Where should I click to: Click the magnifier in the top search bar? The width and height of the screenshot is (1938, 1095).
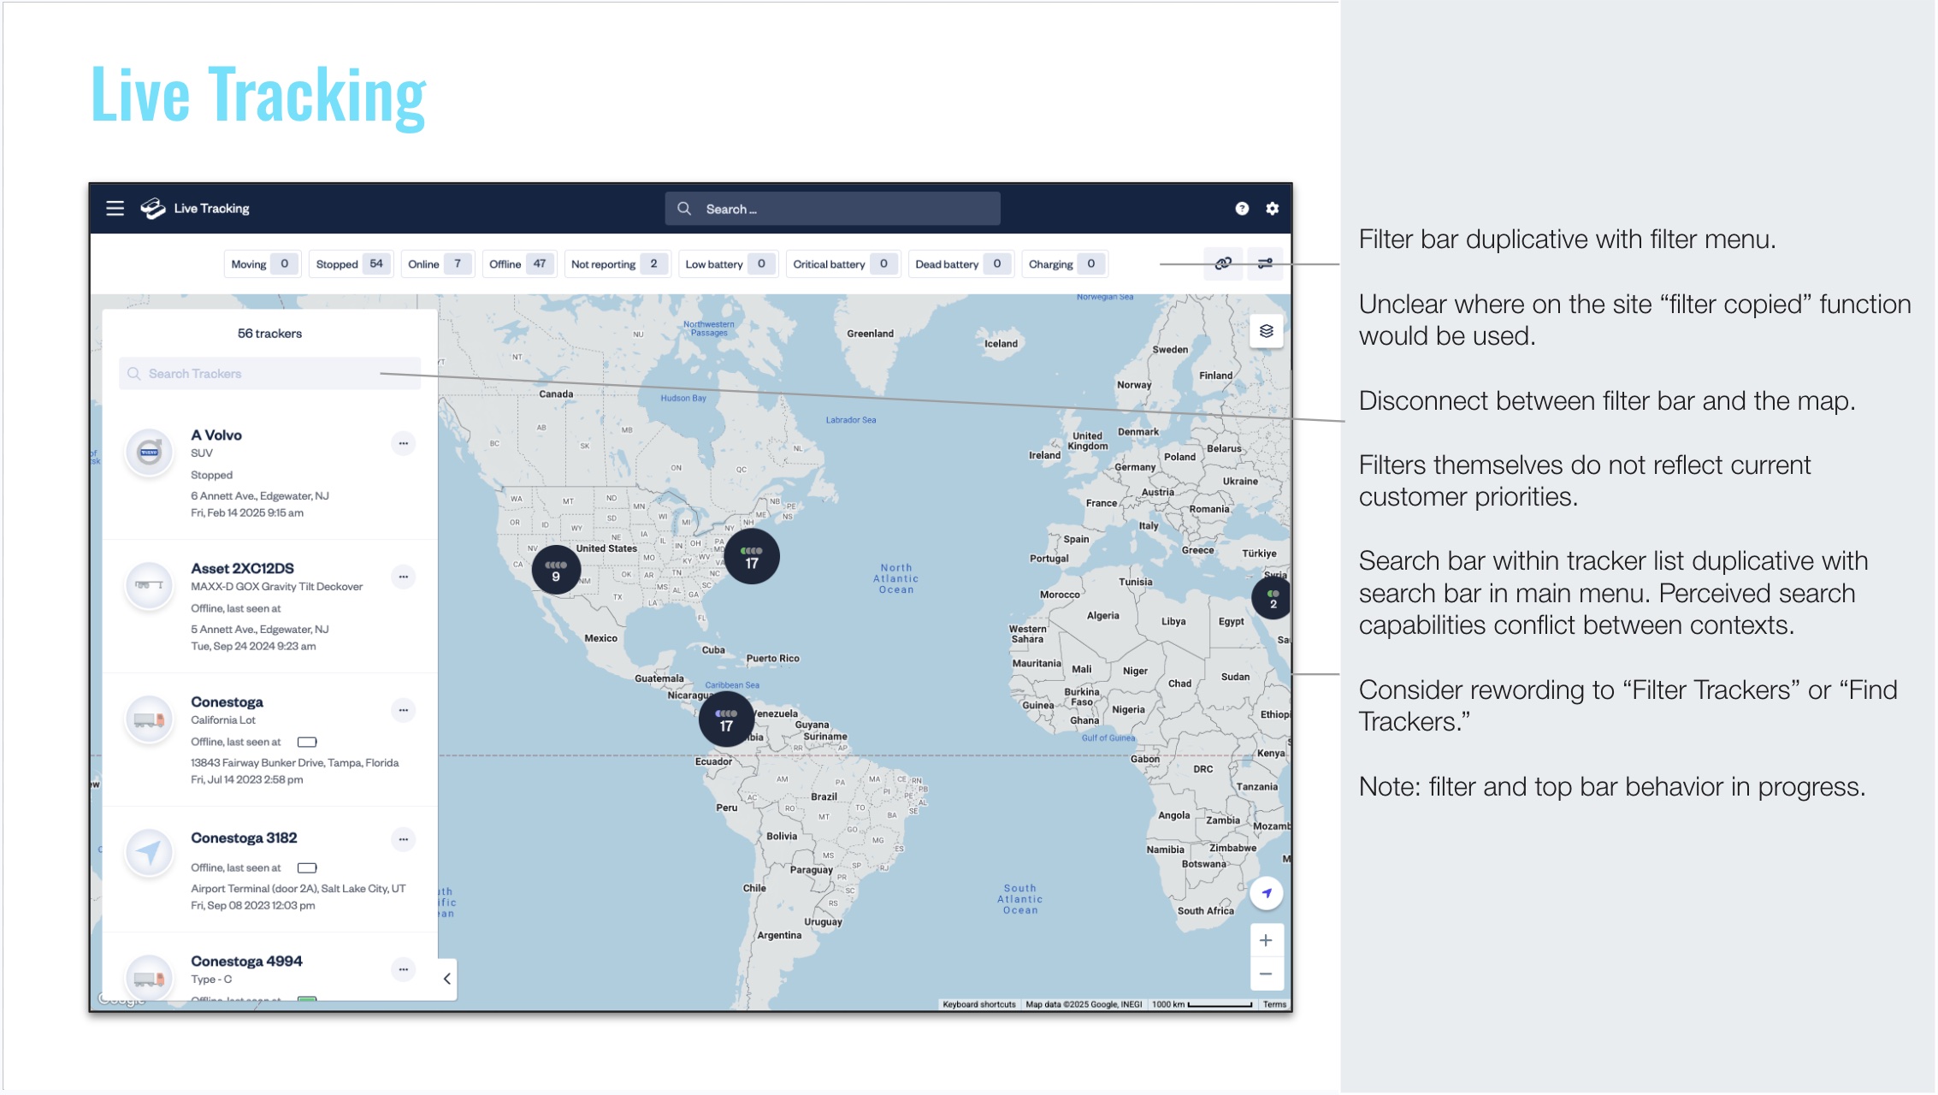(684, 209)
